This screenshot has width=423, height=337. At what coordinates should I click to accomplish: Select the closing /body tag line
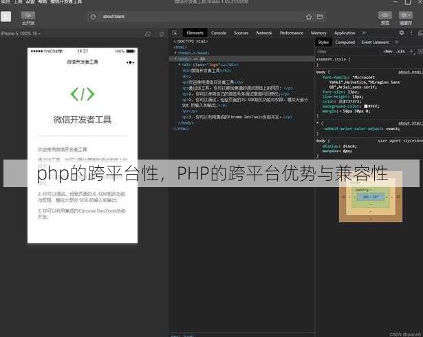186,123
